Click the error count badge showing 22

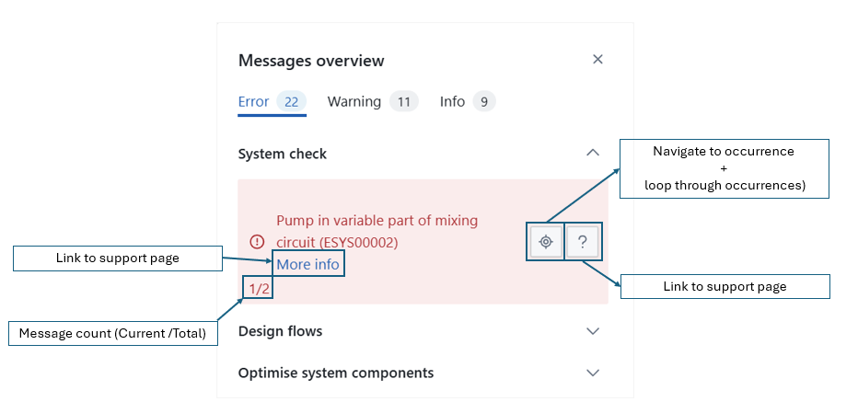click(x=291, y=102)
